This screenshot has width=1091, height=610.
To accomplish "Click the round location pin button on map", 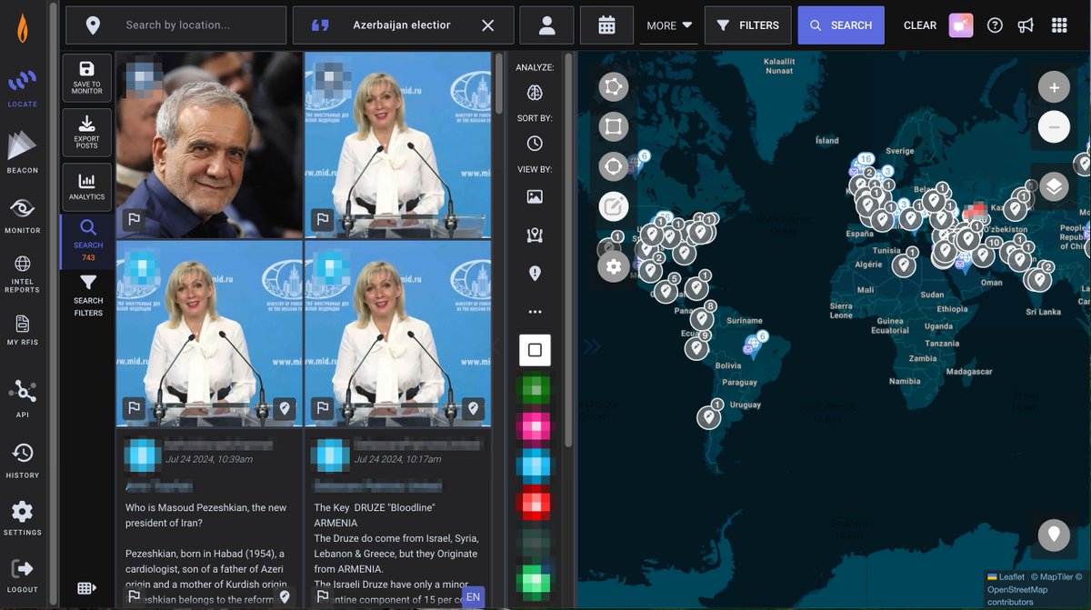I will 1054,535.
